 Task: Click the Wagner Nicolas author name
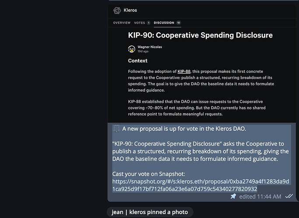coord(149,47)
